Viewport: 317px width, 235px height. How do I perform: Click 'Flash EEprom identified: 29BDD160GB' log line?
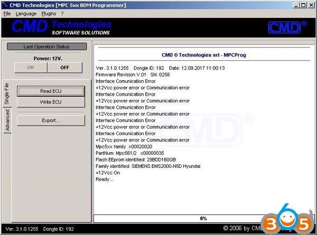tap(135, 159)
